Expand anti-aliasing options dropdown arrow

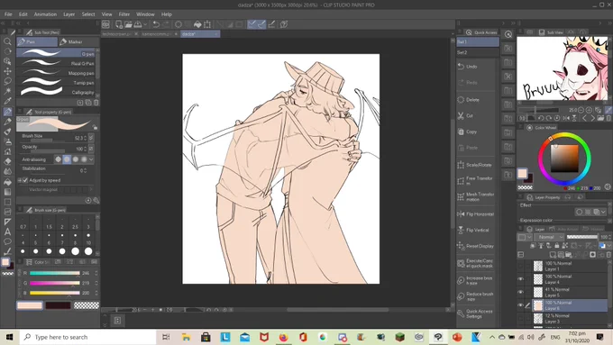point(91,159)
